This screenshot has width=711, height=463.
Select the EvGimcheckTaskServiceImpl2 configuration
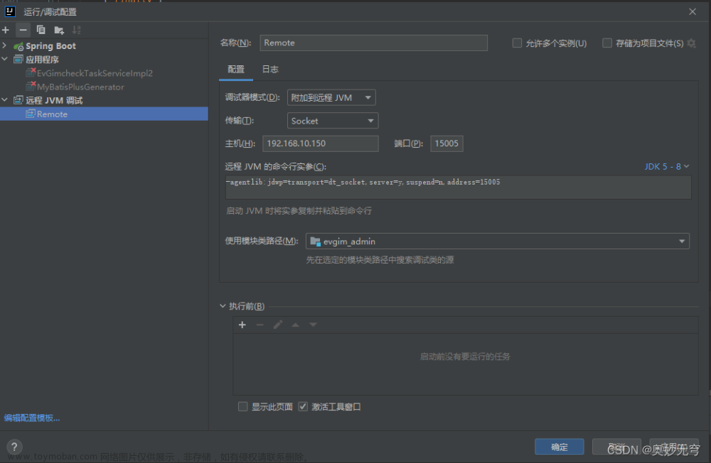point(95,73)
